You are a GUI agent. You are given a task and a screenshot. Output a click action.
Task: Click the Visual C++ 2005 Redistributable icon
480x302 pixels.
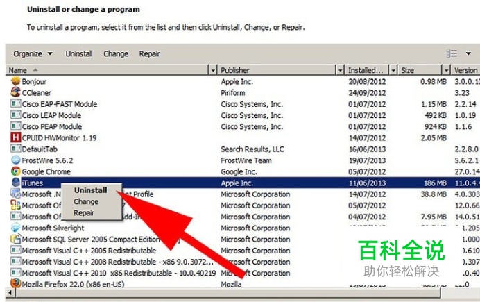click(x=15, y=250)
